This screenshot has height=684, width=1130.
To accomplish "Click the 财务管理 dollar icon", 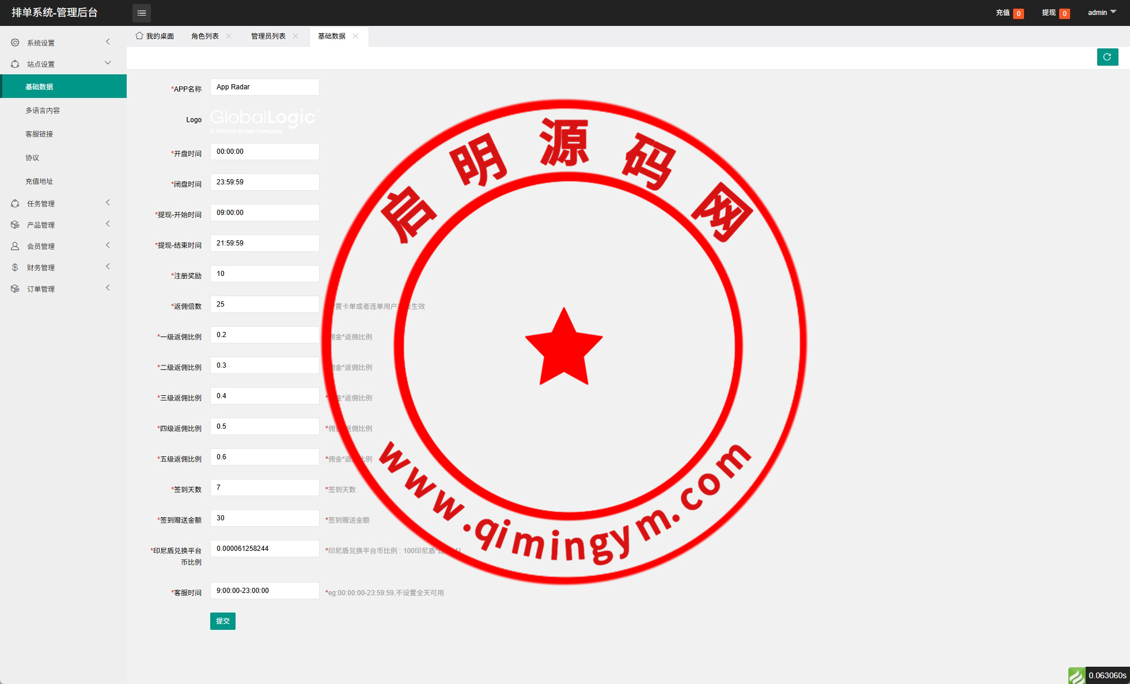I will tap(15, 267).
